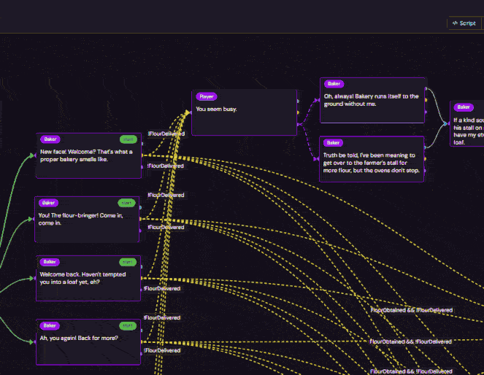Click purple input arrow of "Oh, always!" node
The image size is (484, 375).
pos(317,100)
